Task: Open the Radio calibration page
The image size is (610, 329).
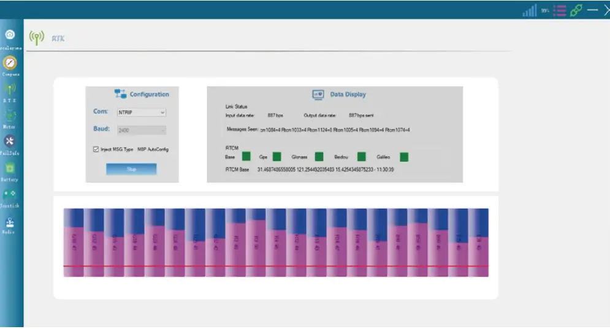Action: pyautogui.click(x=10, y=222)
